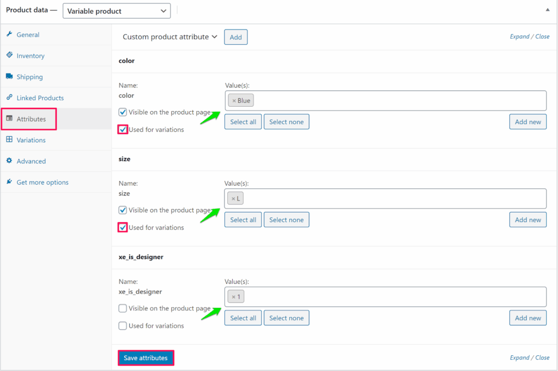558x371 pixels.
Task: Collapse the Product data panel arrow
Action: tap(547, 10)
